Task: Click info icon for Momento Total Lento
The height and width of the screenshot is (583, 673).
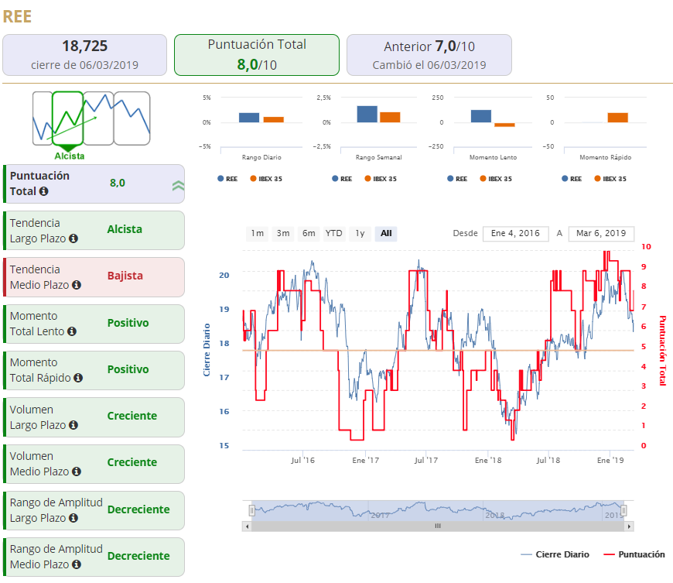Action: coord(72,331)
